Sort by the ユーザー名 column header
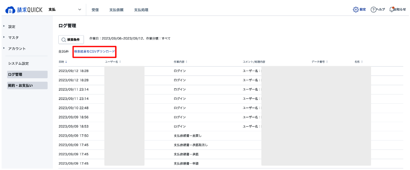The width and height of the screenshot is (410, 170). coord(113,62)
